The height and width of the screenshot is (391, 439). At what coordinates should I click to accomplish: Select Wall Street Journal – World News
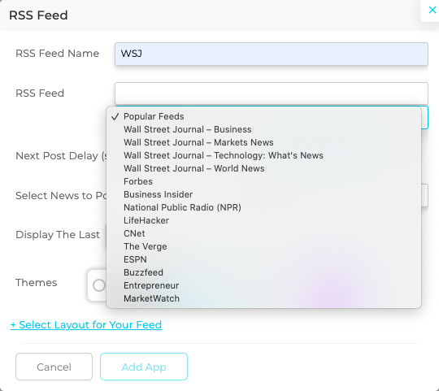(263, 168)
